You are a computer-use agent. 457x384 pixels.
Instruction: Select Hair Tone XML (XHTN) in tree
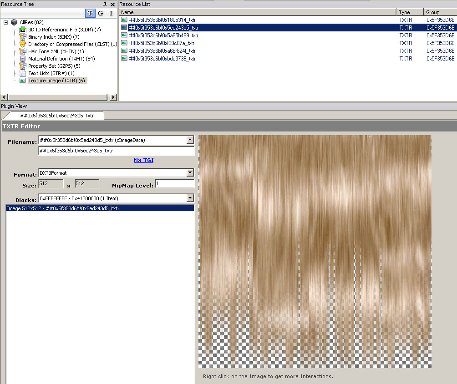click(x=56, y=51)
